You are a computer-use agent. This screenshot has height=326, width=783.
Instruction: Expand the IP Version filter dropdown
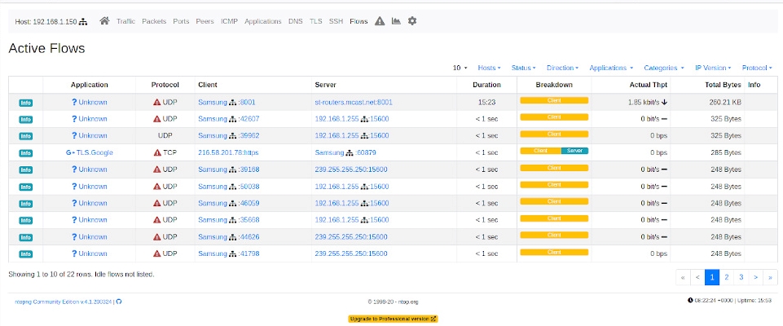coord(713,68)
